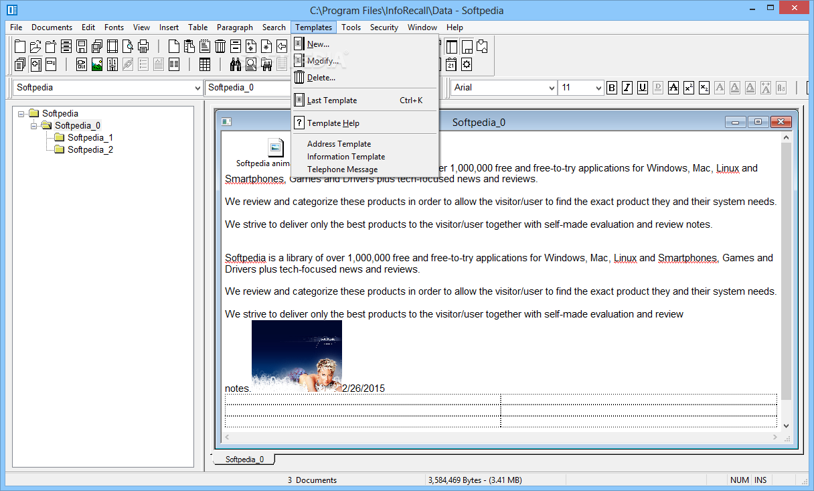Click the clipboard paste document icon
Viewport: 814px width, 491px height.
189,46
